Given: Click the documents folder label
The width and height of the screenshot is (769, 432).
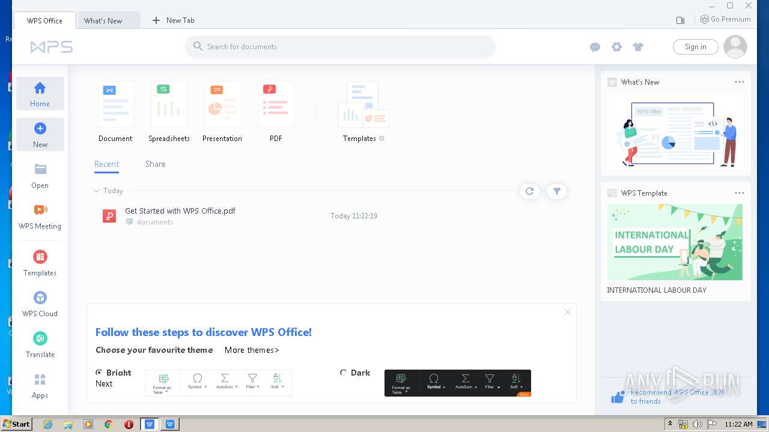Looking at the screenshot, I should click(x=155, y=222).
